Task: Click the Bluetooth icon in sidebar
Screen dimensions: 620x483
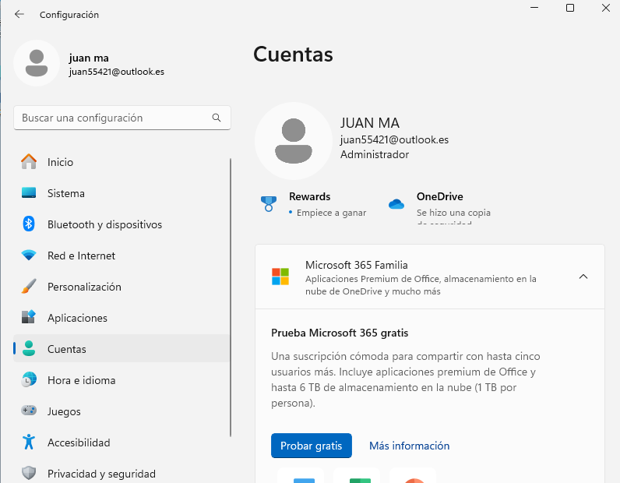Action: pos(29,224)
